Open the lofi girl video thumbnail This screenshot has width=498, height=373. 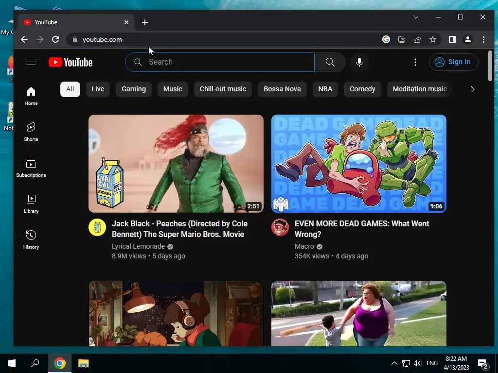click(x=176, y=313)
